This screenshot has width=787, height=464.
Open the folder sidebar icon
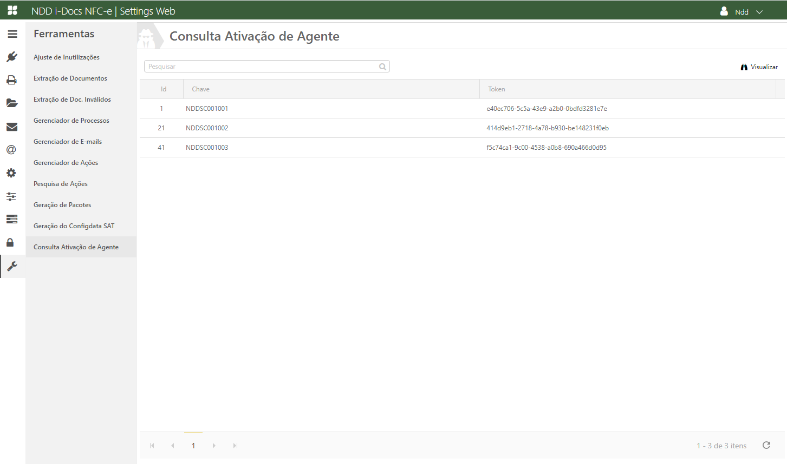(x=12, y=103)
